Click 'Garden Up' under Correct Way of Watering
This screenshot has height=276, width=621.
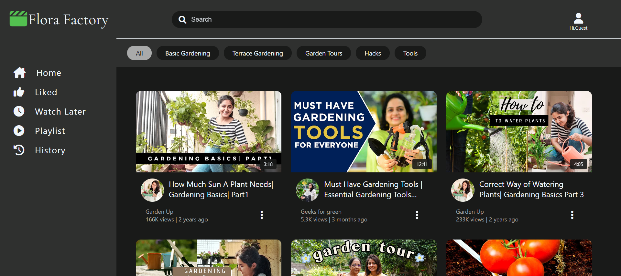pos(470,212)
